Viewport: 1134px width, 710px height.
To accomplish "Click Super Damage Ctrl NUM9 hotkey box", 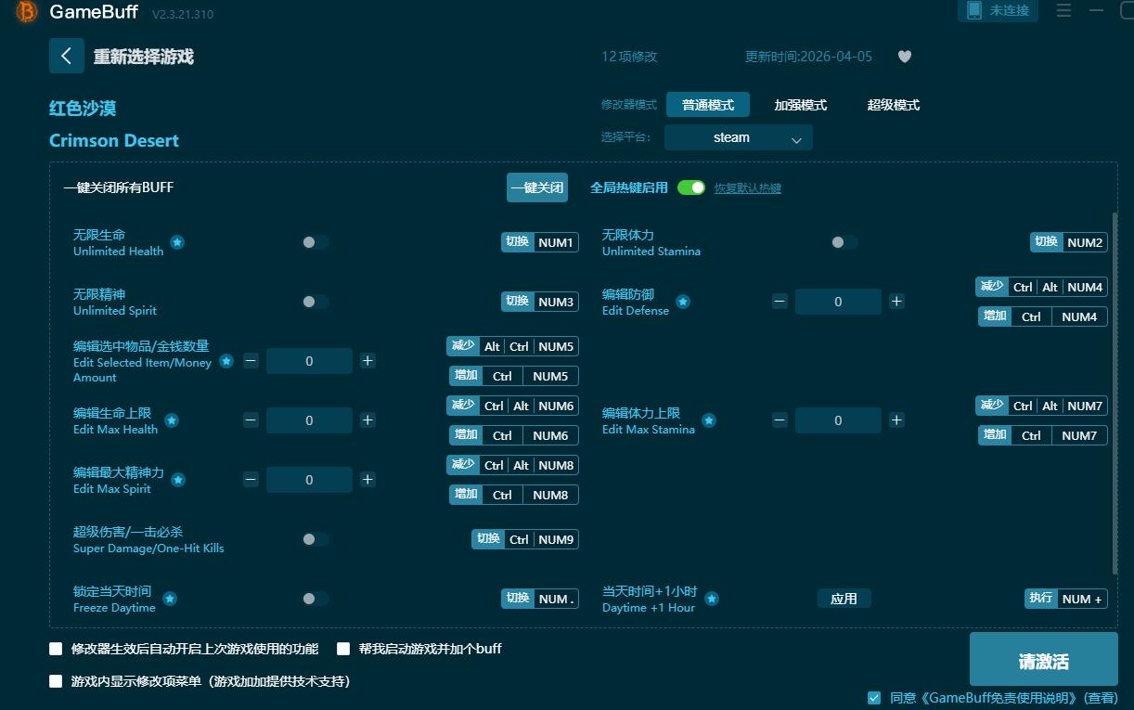I will pyautogui.click(x=525, y=539).
